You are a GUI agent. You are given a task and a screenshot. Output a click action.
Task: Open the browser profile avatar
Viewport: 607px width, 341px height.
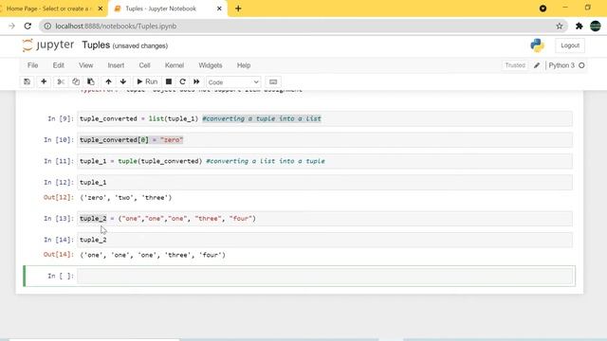596,26
